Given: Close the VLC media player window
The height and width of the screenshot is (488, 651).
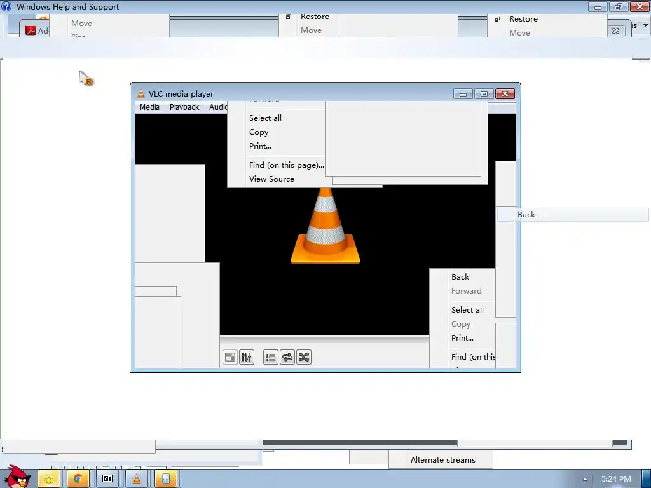Looking at the screenshot, I should [x=505, y=94].
